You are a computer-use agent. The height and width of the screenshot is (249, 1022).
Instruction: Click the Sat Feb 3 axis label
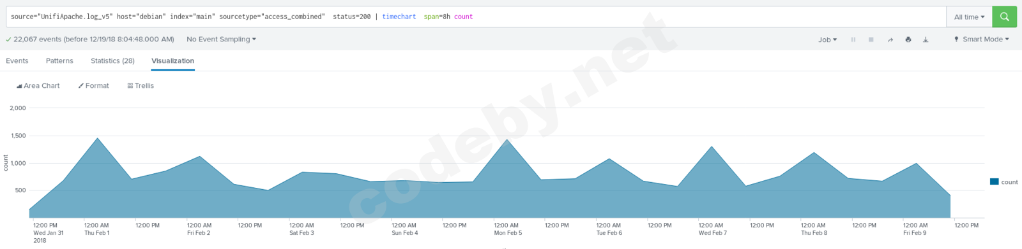point(301,233)
